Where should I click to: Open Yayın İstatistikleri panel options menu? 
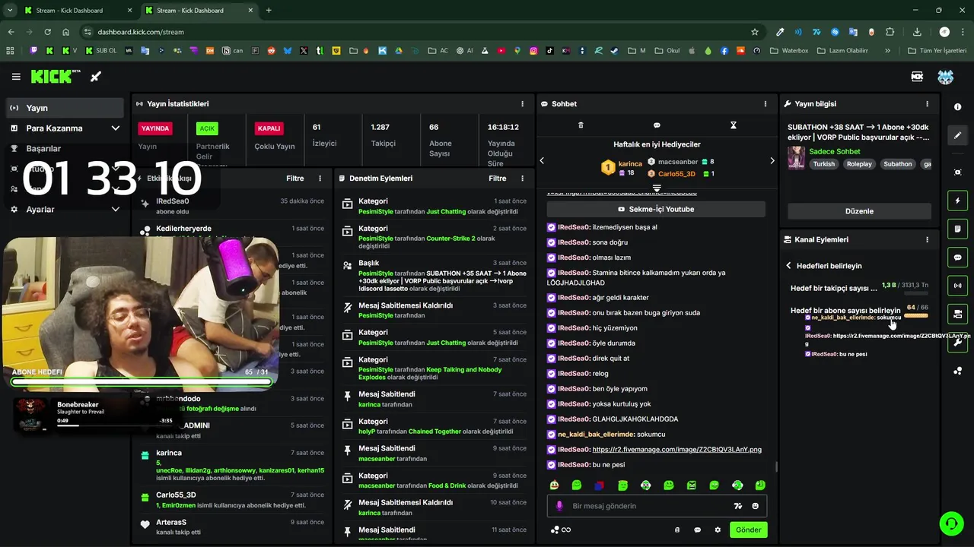pos(522,104)
